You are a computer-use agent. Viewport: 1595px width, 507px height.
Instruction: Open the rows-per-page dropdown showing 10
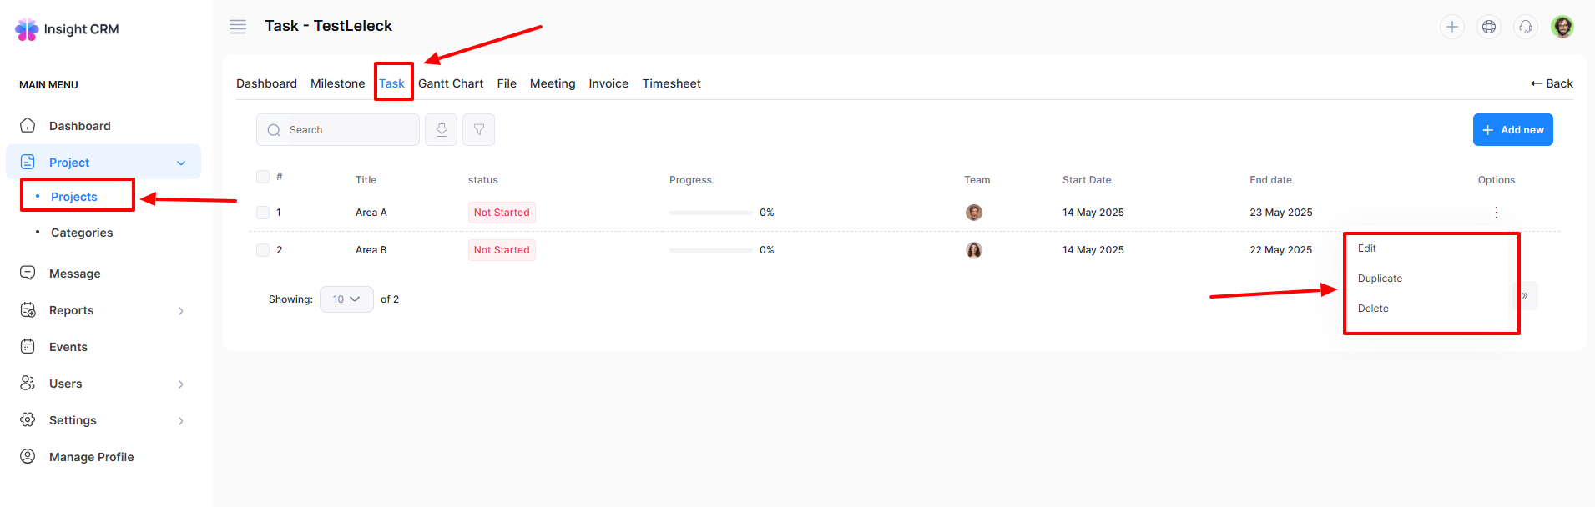pos(346,299)
